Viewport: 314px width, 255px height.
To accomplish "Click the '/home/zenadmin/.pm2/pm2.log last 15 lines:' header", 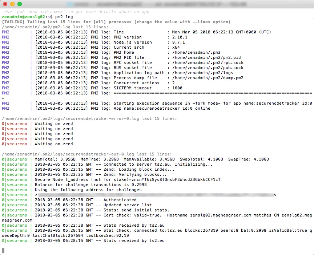I will pyautogui.click(x=55, y=27).
